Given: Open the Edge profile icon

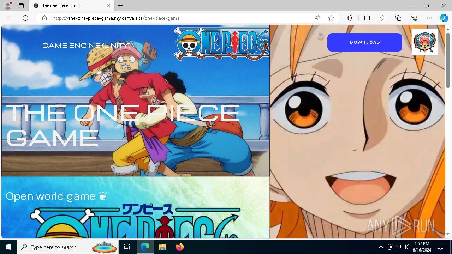Looking at the screenshot, I should point(8,6).
